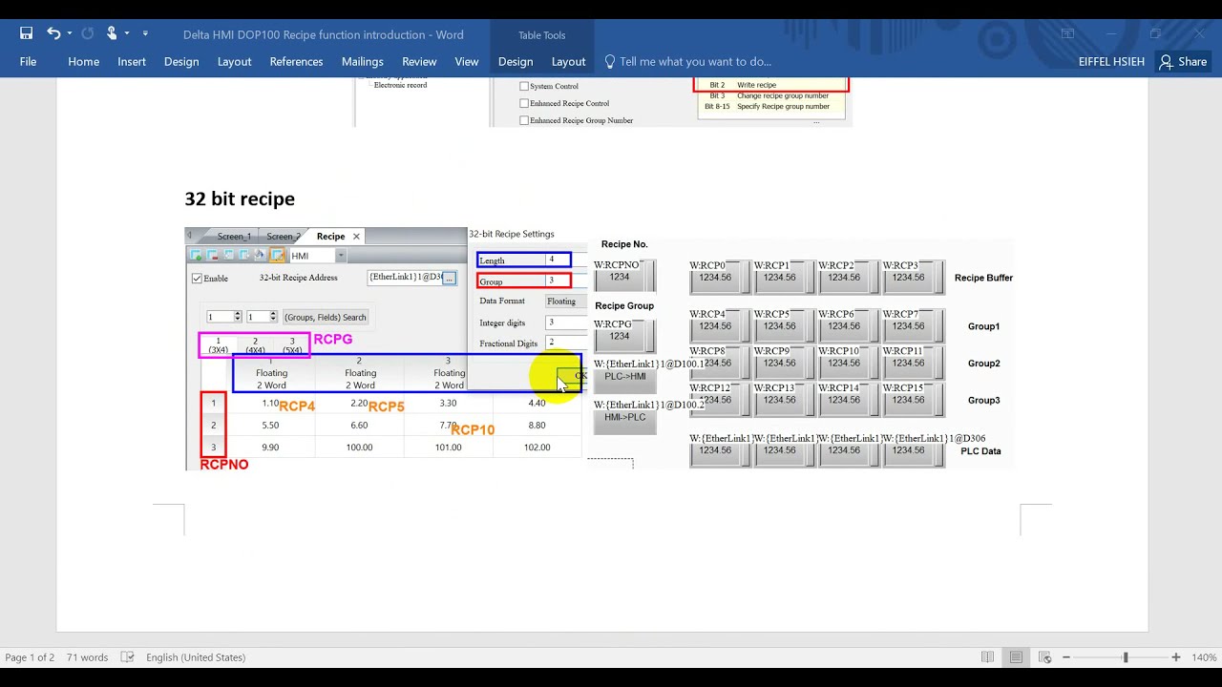
Task: Click the Undo arrow icon
Action: 53,33
